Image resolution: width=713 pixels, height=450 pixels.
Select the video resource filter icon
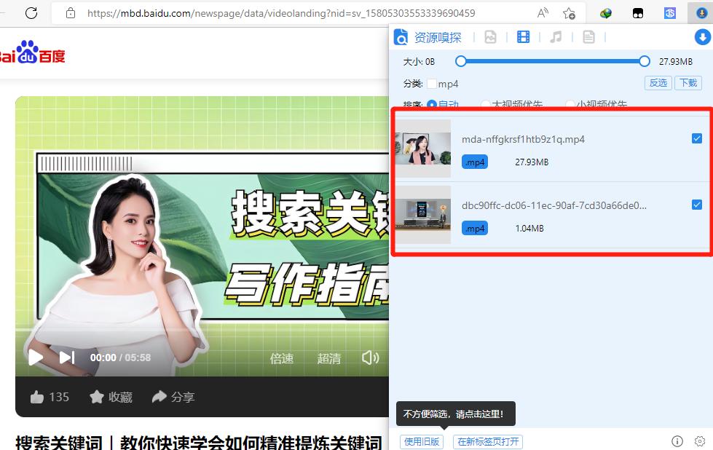click(523, 36)
